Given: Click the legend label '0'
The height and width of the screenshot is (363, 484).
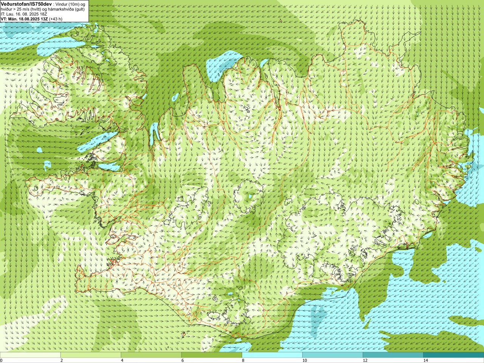Looking at the screenshot, I should coord(2,360).
